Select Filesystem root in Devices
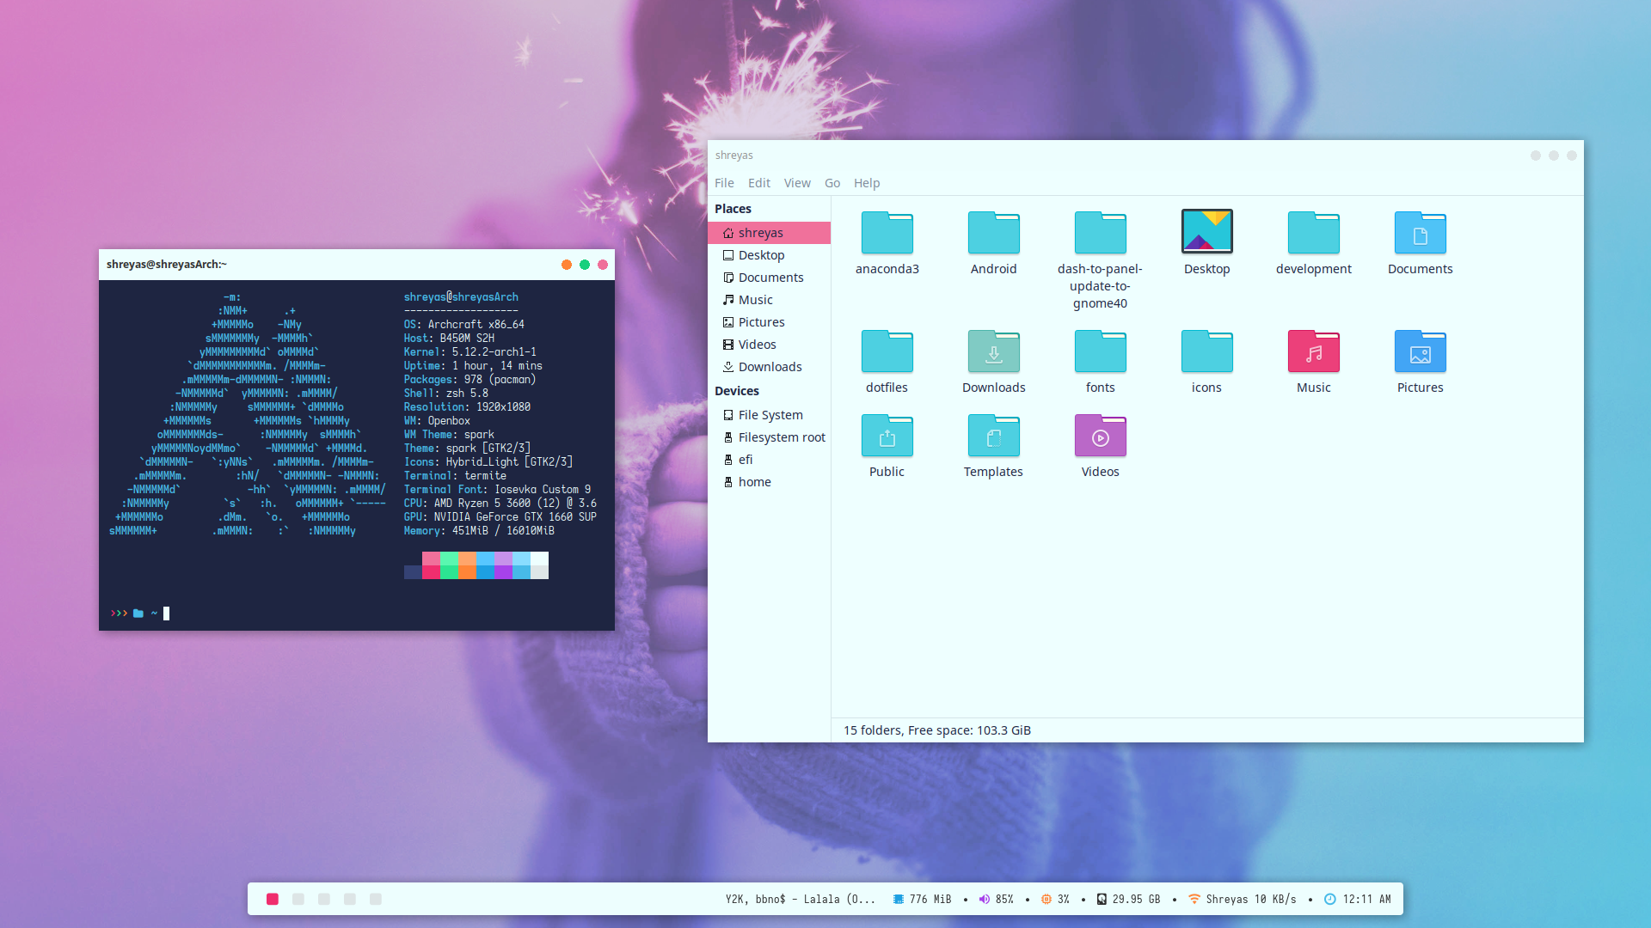The width and height of the screenshot is (1651, 928). click(781, 437)
